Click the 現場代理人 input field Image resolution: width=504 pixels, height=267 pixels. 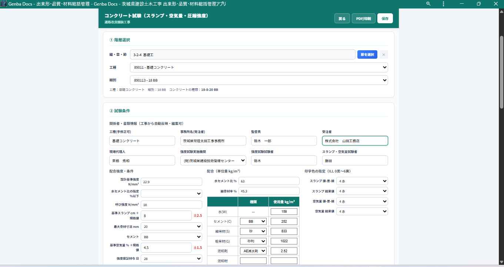pos(142,161)
